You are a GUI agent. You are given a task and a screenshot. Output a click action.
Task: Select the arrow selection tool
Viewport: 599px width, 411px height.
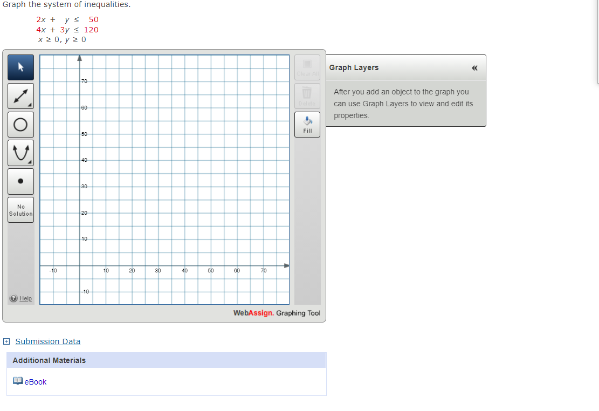coord(20,67)
